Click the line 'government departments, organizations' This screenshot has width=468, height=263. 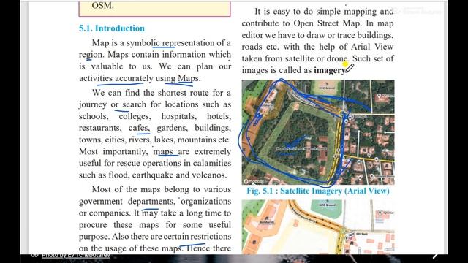coord(155,202)
